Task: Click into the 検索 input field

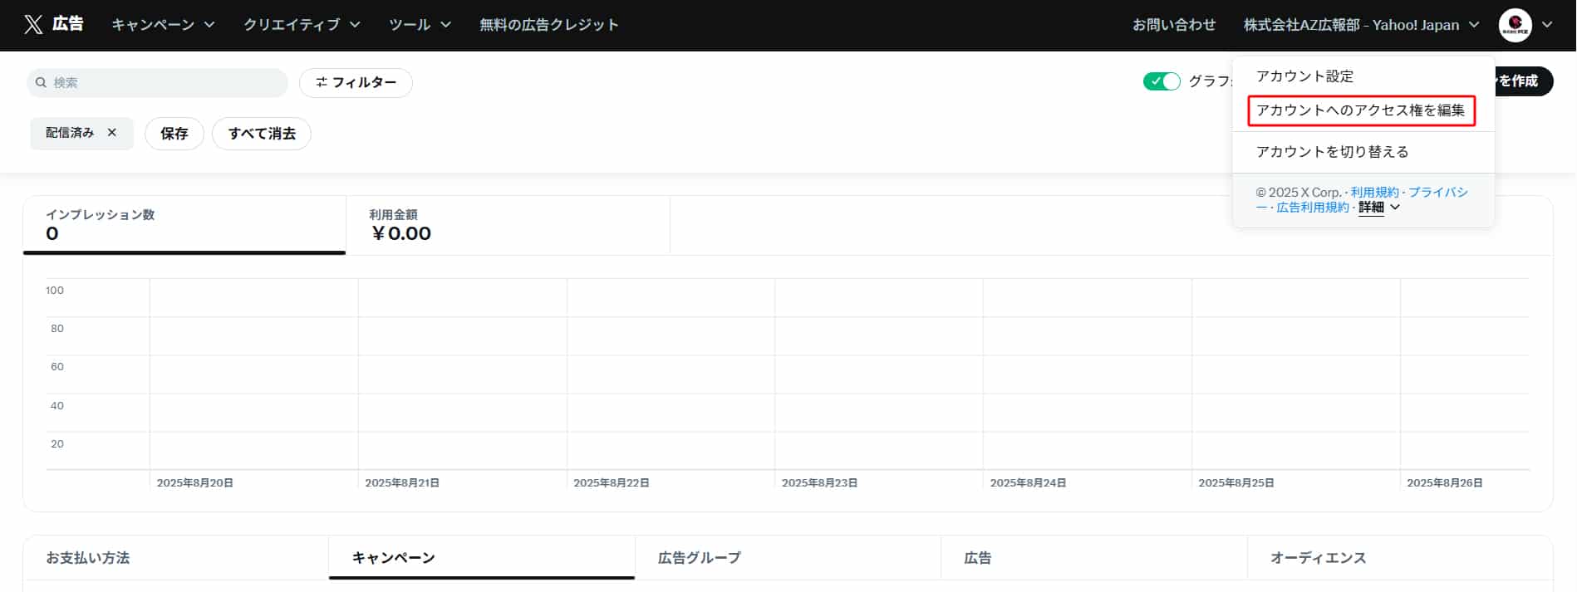Action: (x=166, y=83)
